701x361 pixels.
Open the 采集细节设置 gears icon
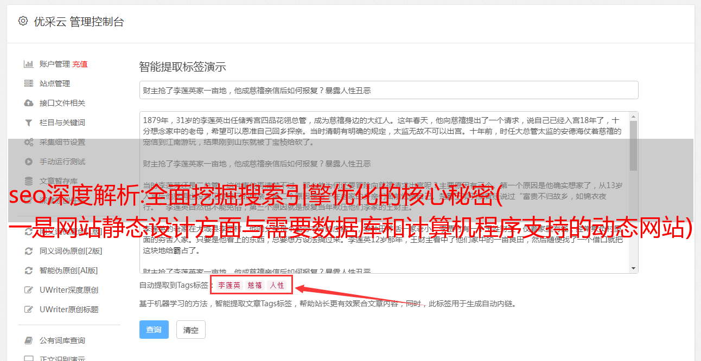pos(29,142)
